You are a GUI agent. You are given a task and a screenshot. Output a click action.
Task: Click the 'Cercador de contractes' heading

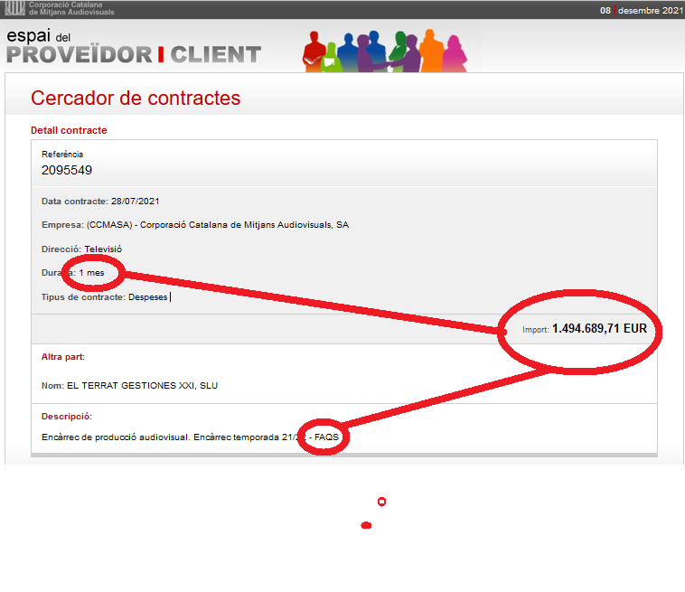[136, 98]
